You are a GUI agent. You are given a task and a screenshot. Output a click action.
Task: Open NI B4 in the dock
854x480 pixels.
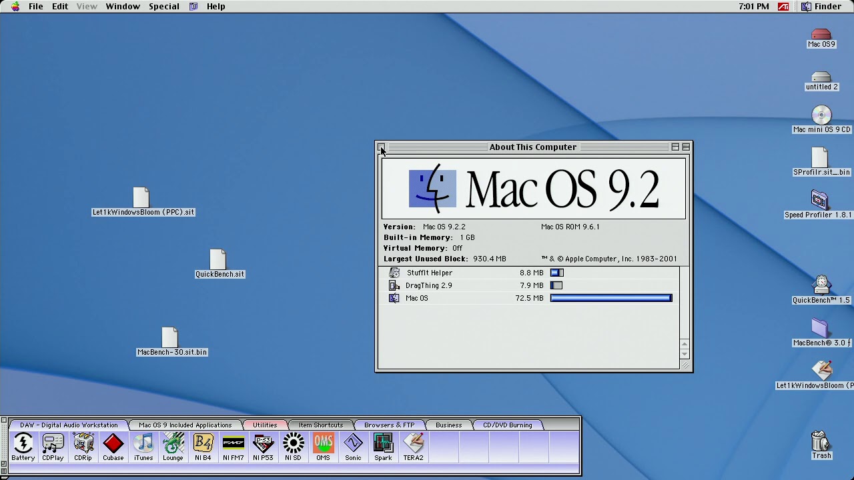(203, 447)
